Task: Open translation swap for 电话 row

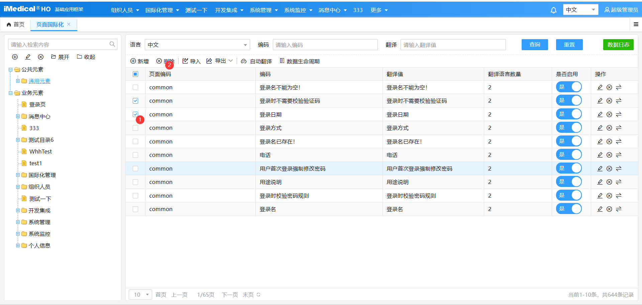Action: (x=619, y=155)
